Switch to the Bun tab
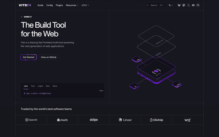Screen dimensions: 219x137 [x=48, y=86]
